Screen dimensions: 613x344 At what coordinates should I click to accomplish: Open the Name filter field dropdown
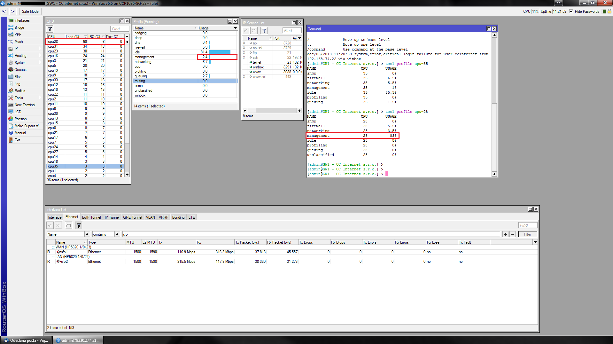click(87, 234)
